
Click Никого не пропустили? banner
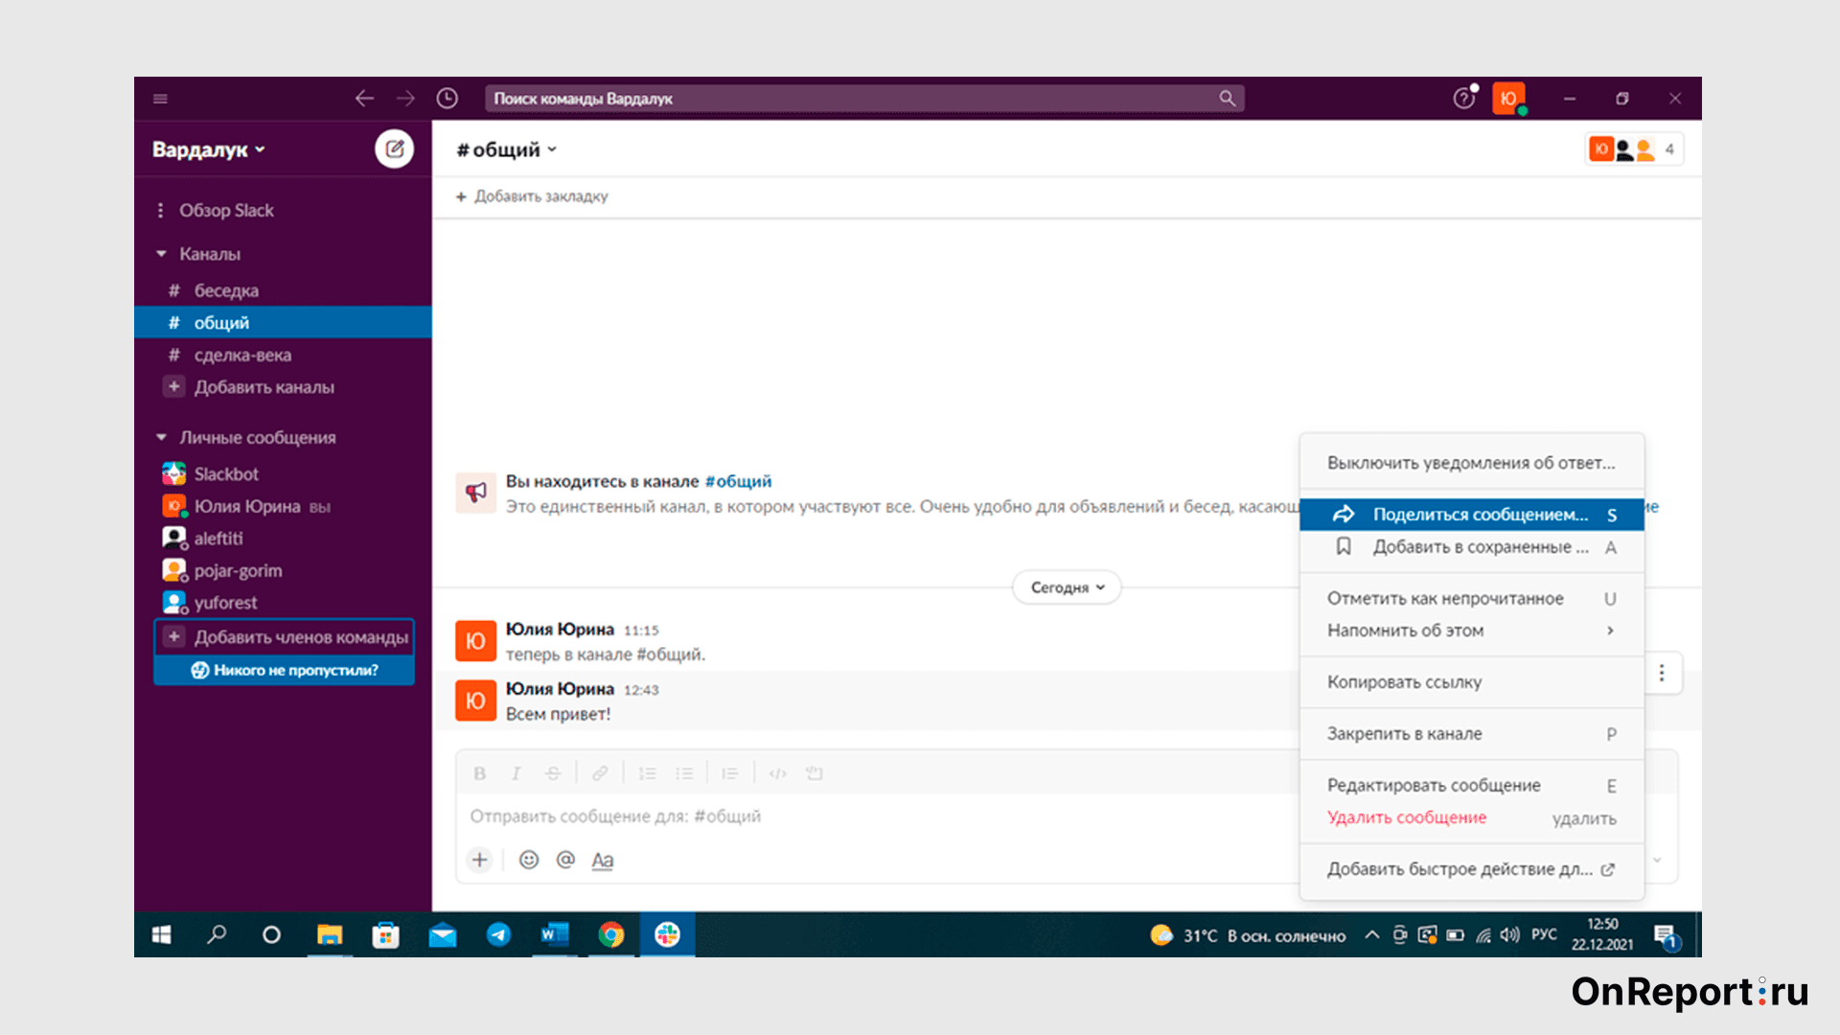point(285,670)
